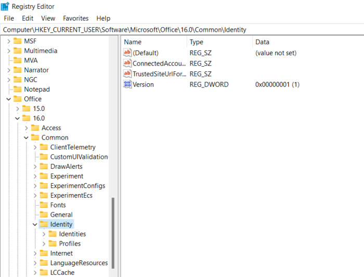The image size is (364, 277).
Task: Expand the Identities subkey
Action: [44, 234]
